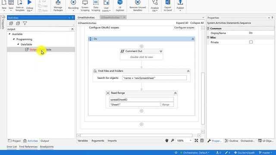This screenshot has width=276, height=155.
Task: Open User Events menu
Action: click(x=107, y=6)
